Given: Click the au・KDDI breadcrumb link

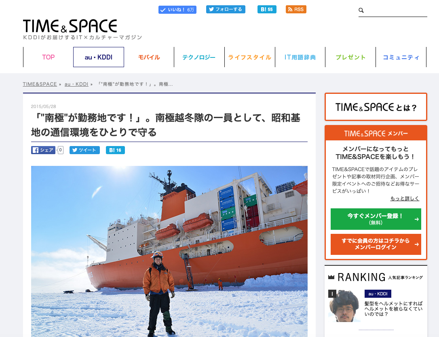Looking at the screenshot, I should pyautogui.click(x=76, y=84).
